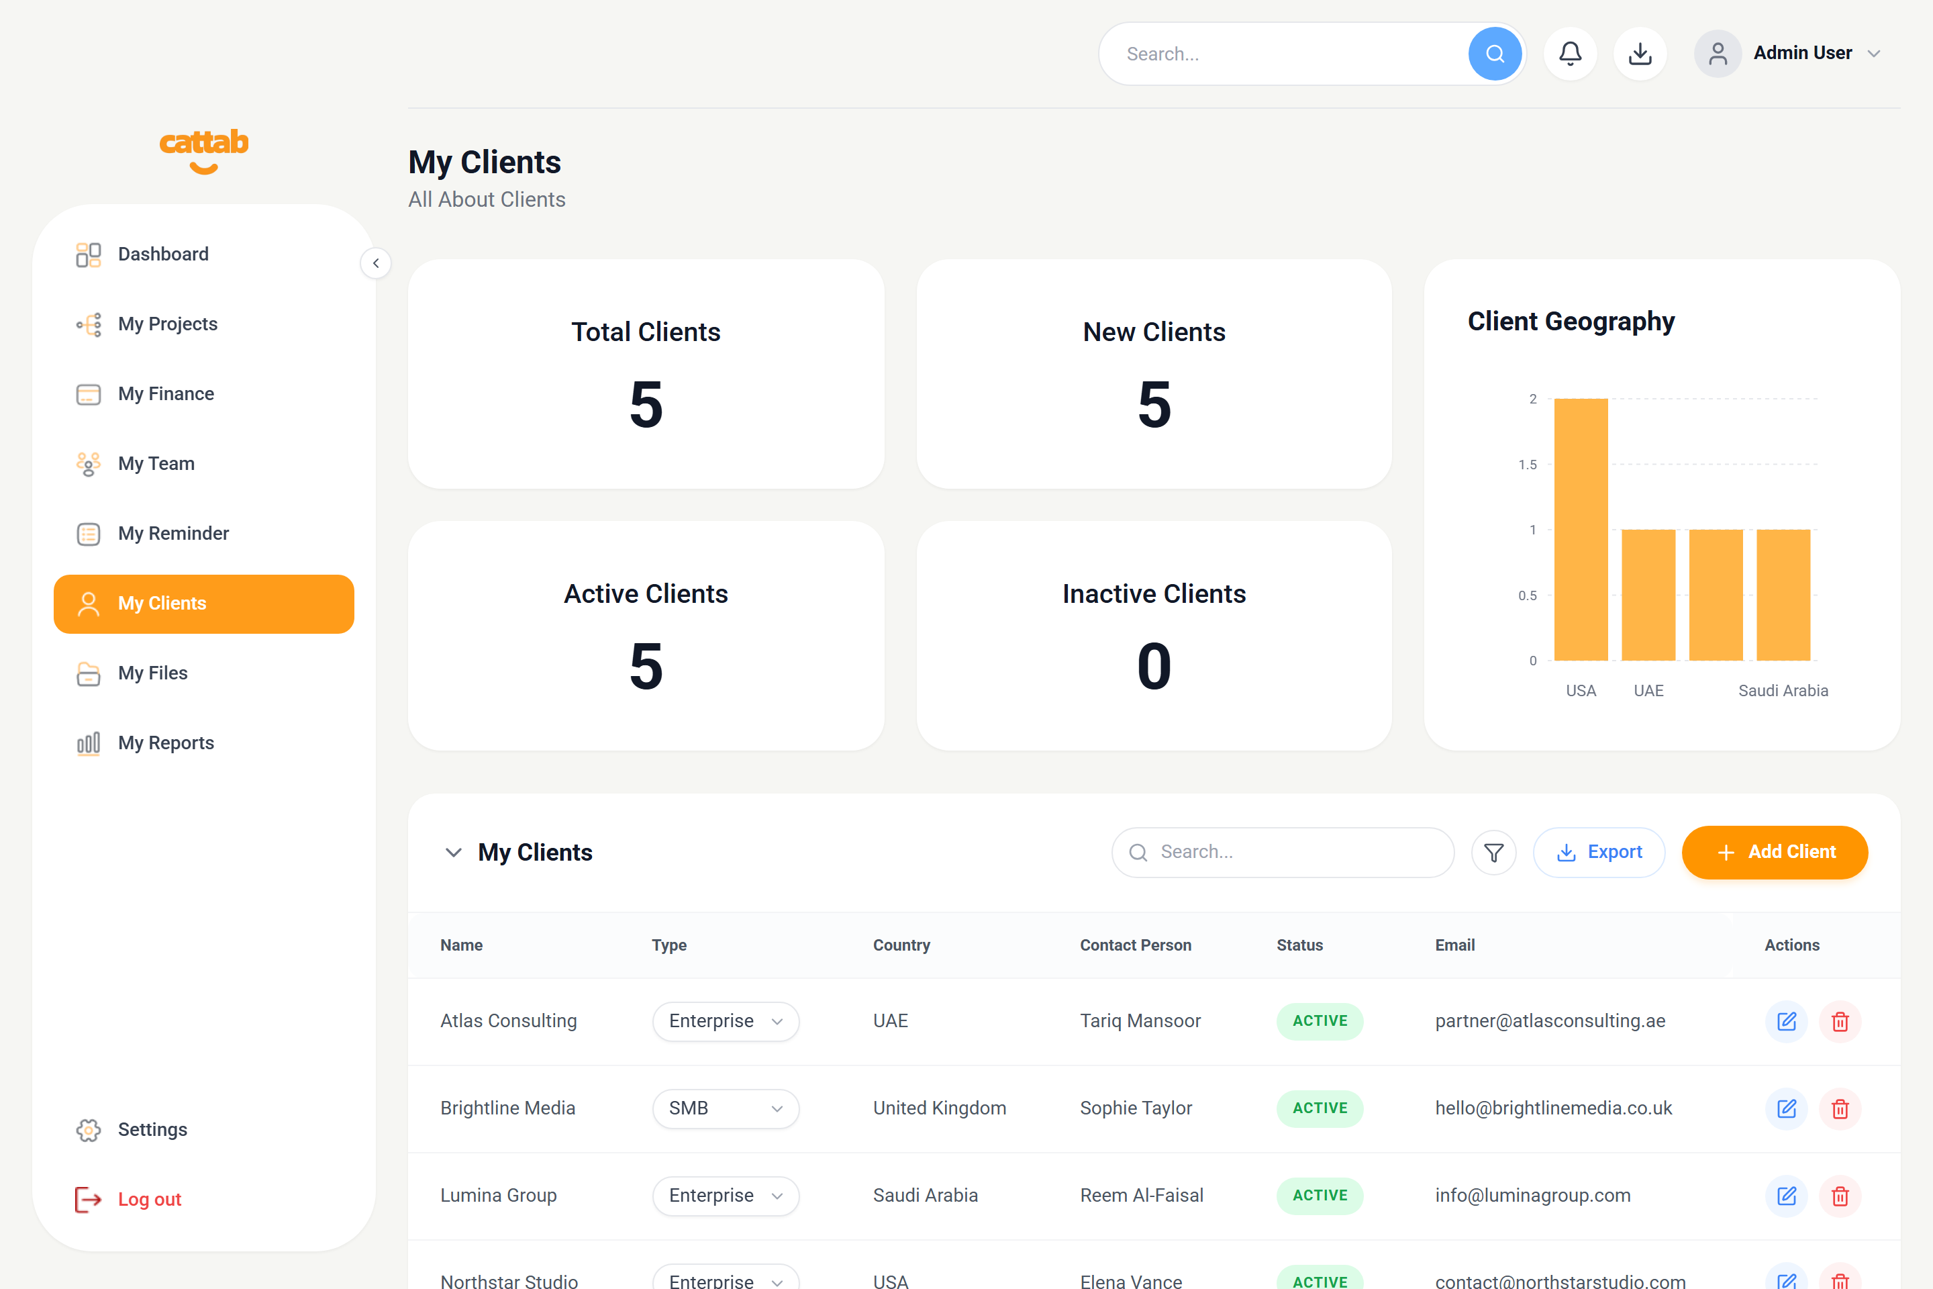1933x1289 pixels.
Task: Edit the Lumina Group client
Action: 1786,1195
